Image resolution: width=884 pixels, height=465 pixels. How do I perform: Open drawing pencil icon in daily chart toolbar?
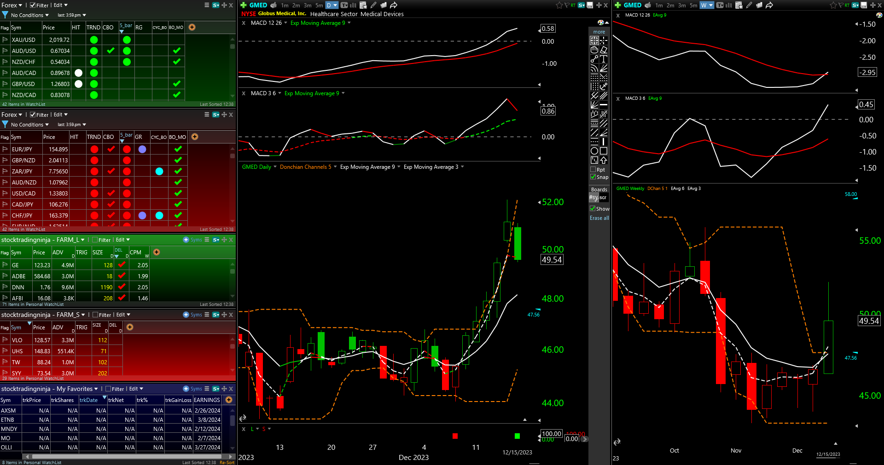click(373, 5)
